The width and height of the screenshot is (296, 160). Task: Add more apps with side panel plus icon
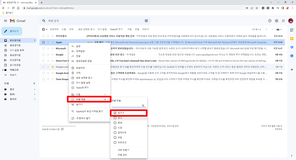tap(292, 70)
